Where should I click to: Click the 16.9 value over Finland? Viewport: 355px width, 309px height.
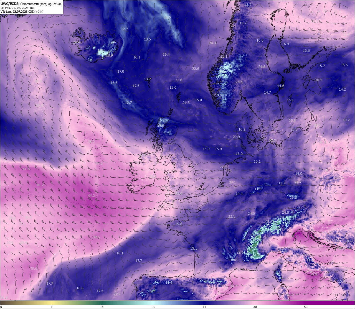click(285, 44)
